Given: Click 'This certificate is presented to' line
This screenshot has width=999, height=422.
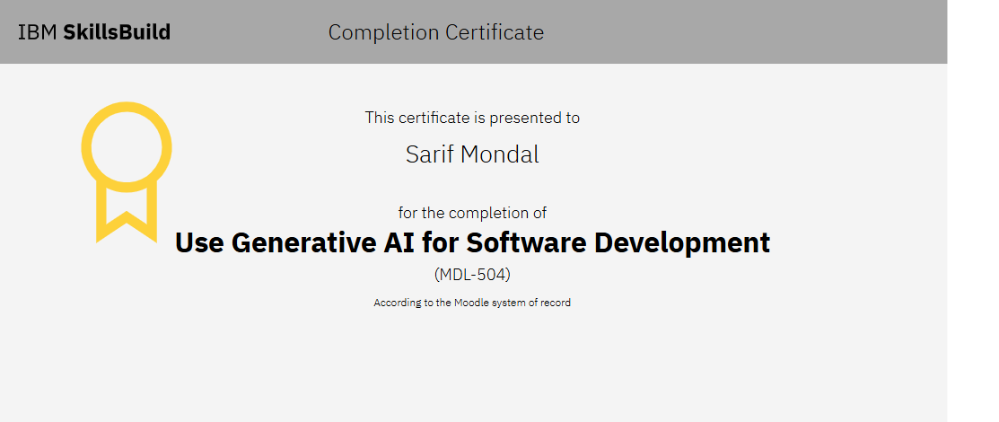Looking at the screenshot, I should [472, 118].
